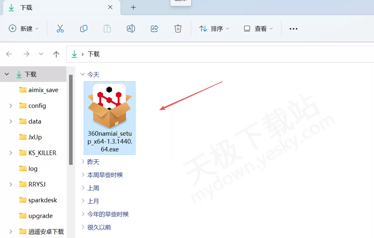374x238 pixels.
Task: Click the upgrade folder icon
Action: coord(23,216)
